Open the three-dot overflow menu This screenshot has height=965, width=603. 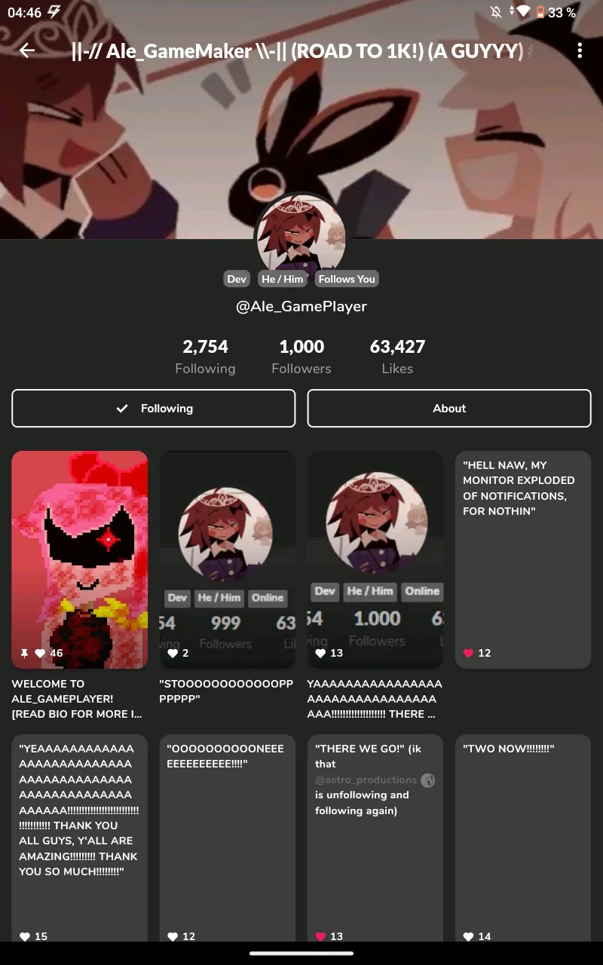[x=580, y=51]
